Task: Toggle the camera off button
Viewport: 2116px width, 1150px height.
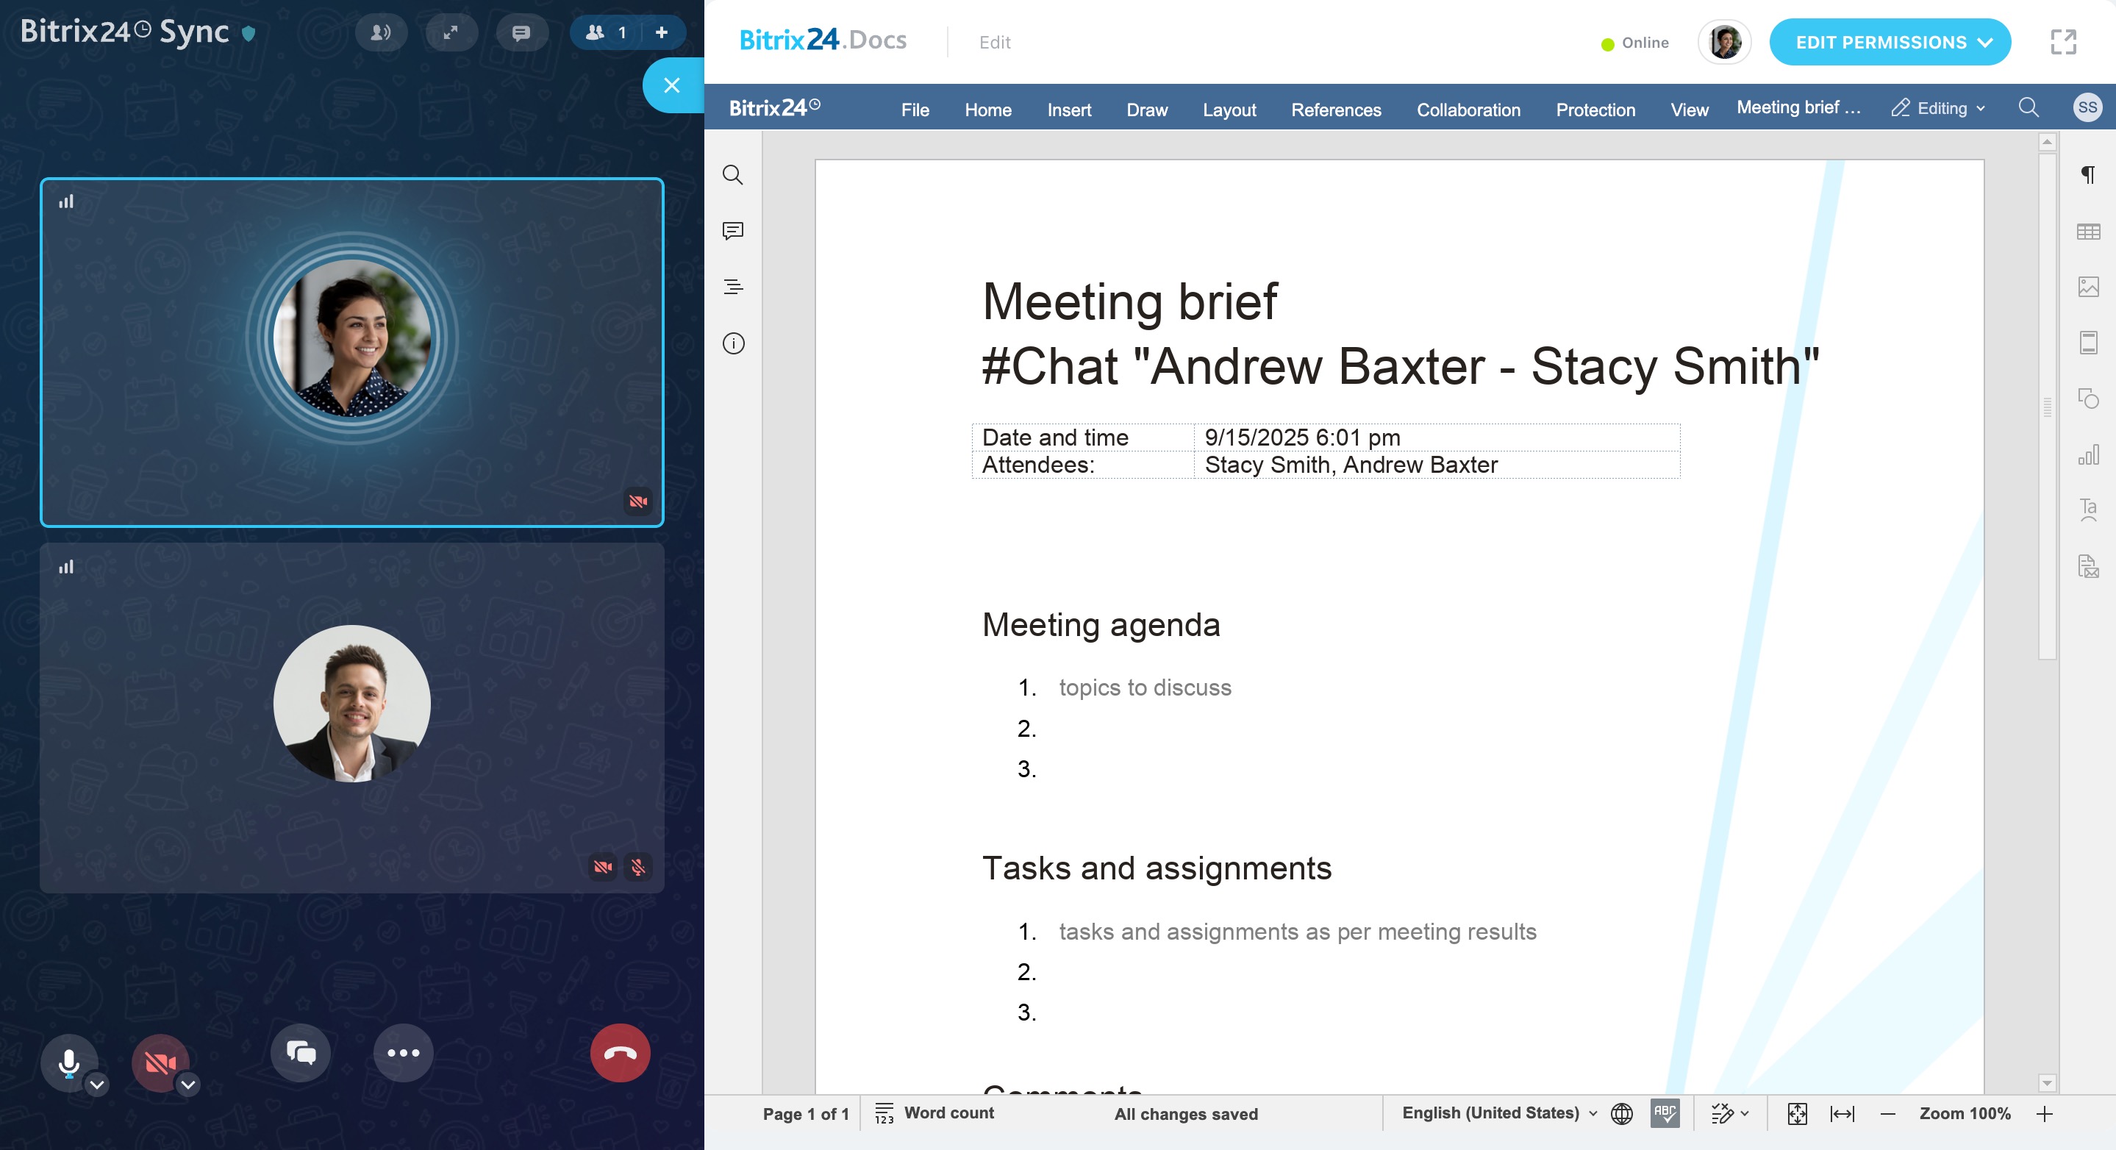Action: [160, 1062]
